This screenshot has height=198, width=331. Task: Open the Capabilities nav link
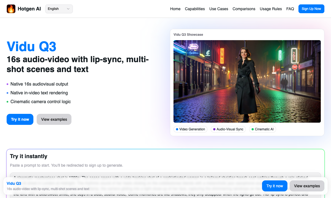click(x=195, y=9)
